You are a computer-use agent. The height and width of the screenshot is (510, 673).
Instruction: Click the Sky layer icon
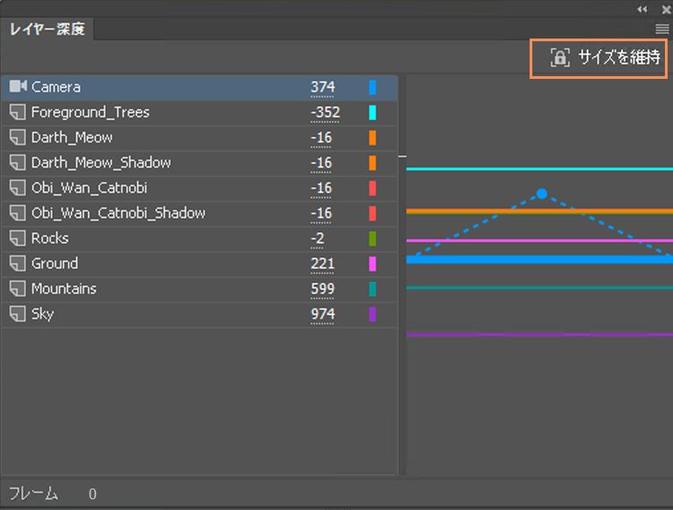pyautogui.click(x=17, y=314)
